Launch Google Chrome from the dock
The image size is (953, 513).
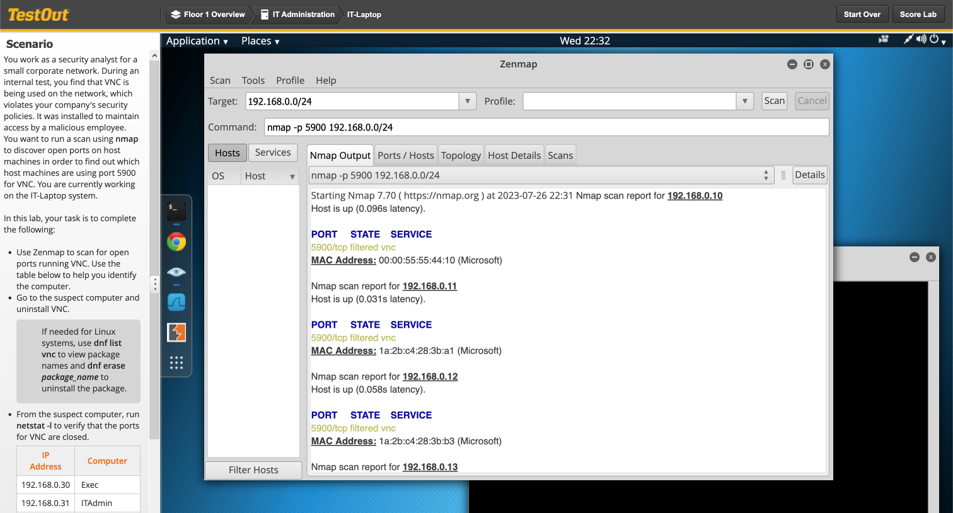[x=176, y=241]
